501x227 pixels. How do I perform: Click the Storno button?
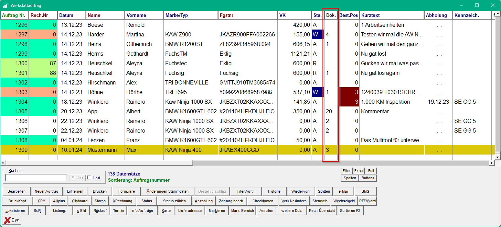(x=100, y=201)
